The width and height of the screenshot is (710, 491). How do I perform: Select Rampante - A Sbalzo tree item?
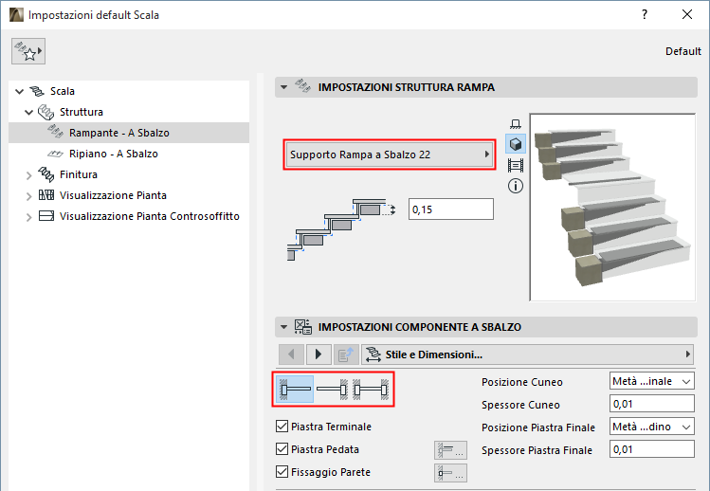[x=119, y=133]
